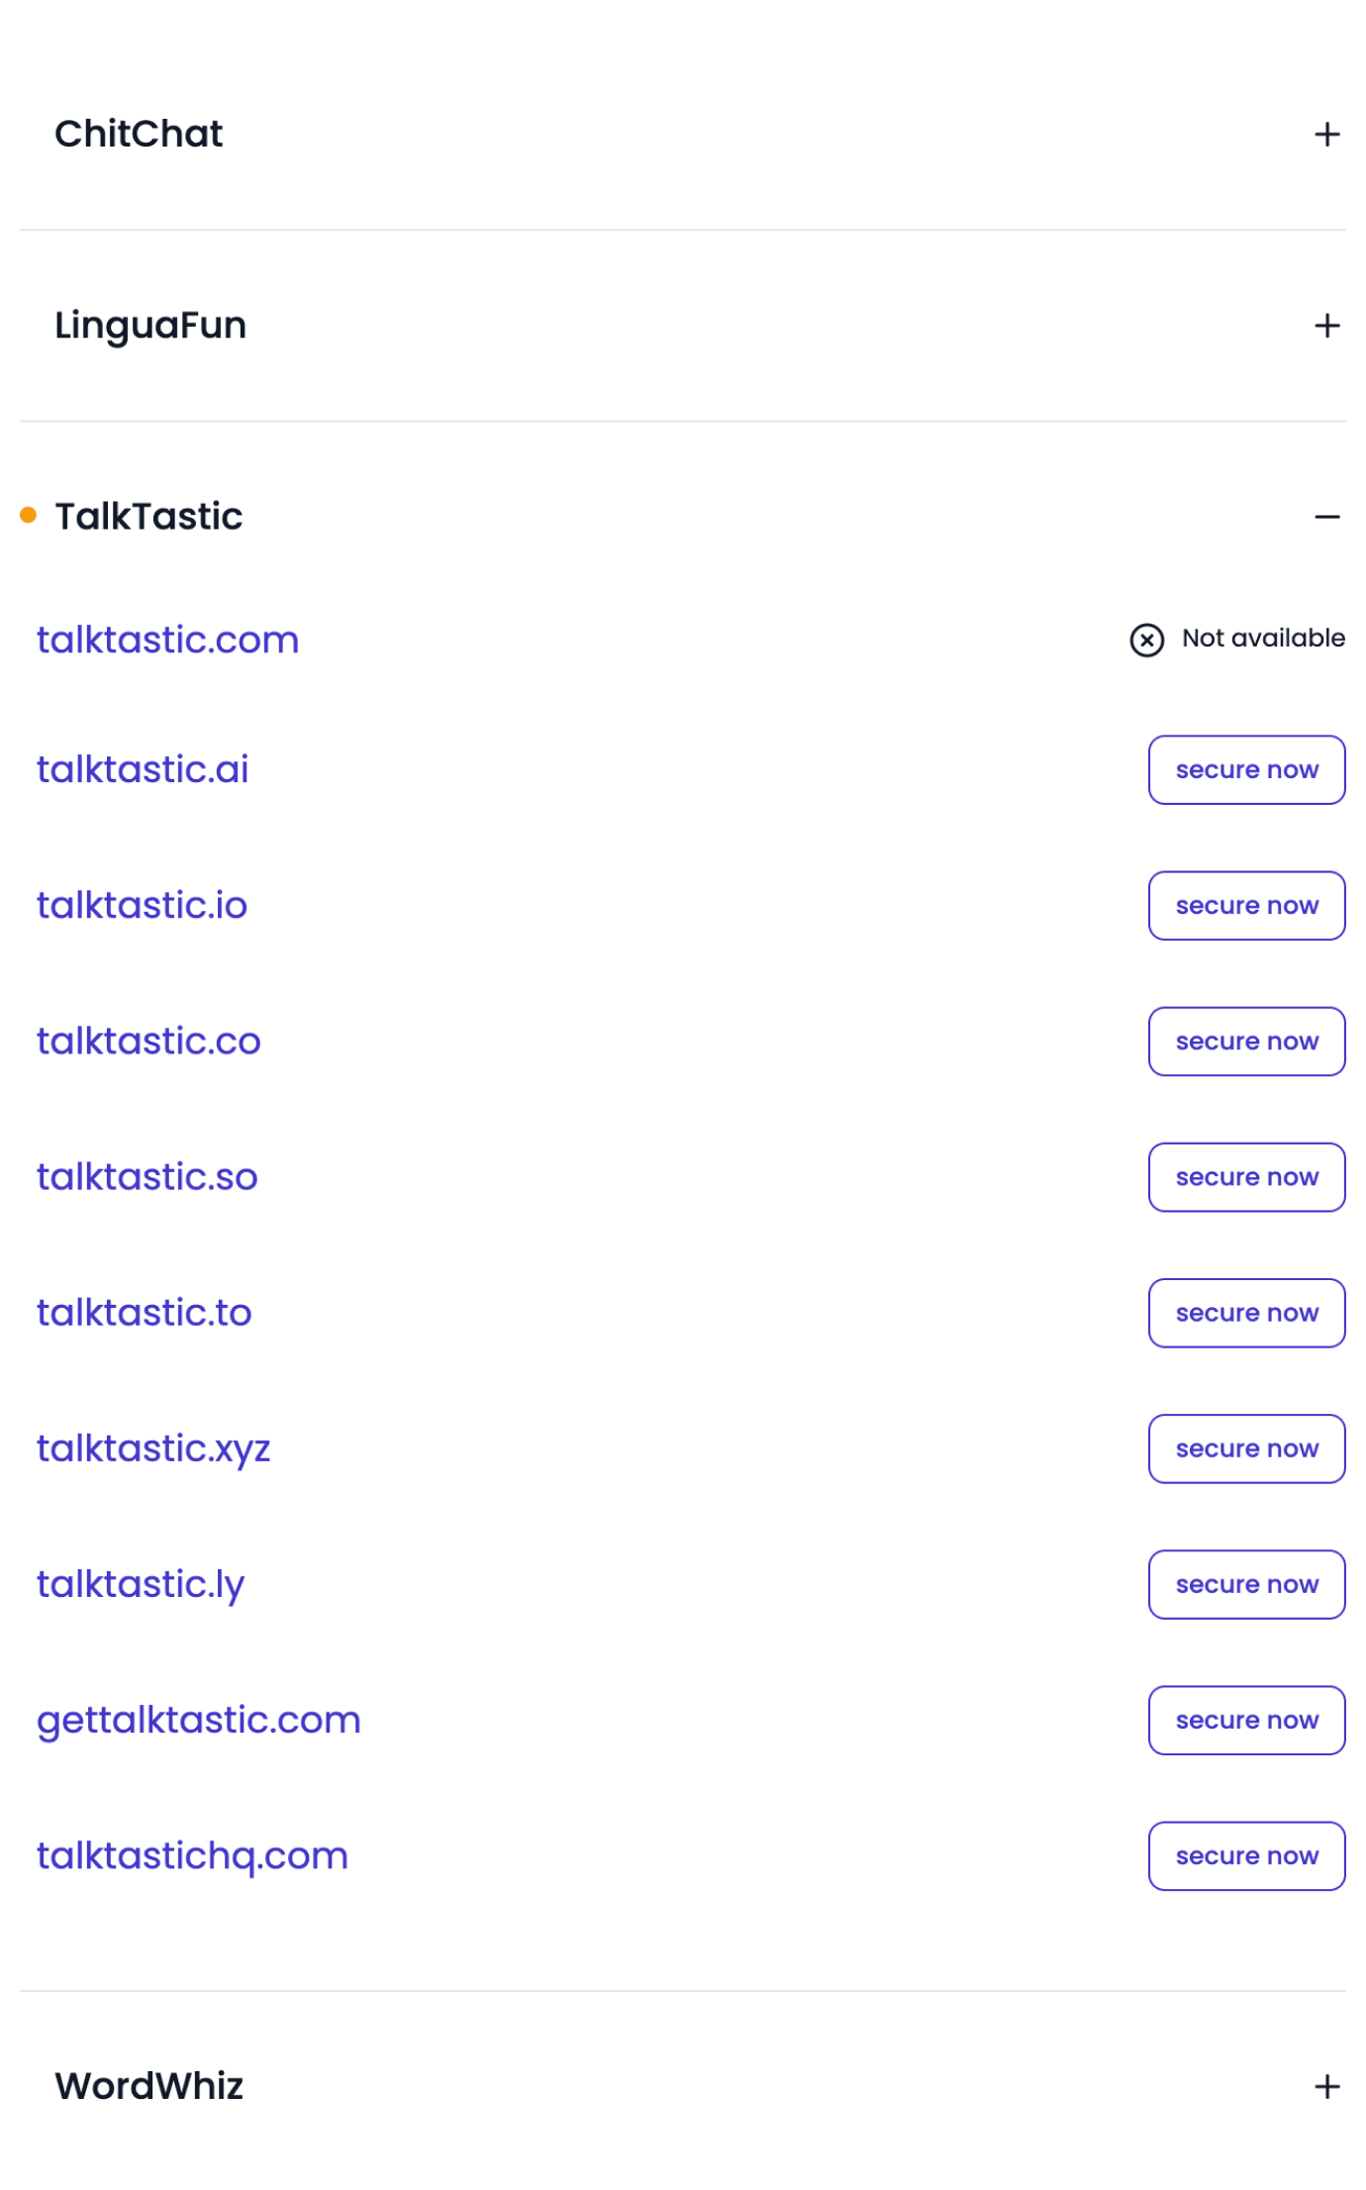This screenshot has height=2190, width=1366.
Task: Expand the ChitChat name section
Action: 1325,136
